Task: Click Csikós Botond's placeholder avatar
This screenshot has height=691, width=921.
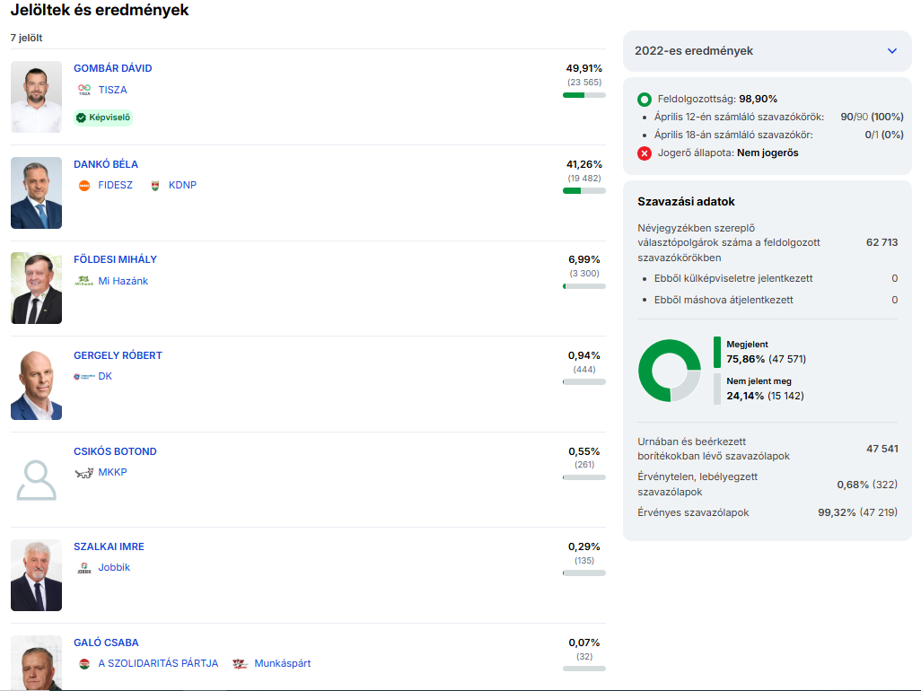Action: (37, 480)
